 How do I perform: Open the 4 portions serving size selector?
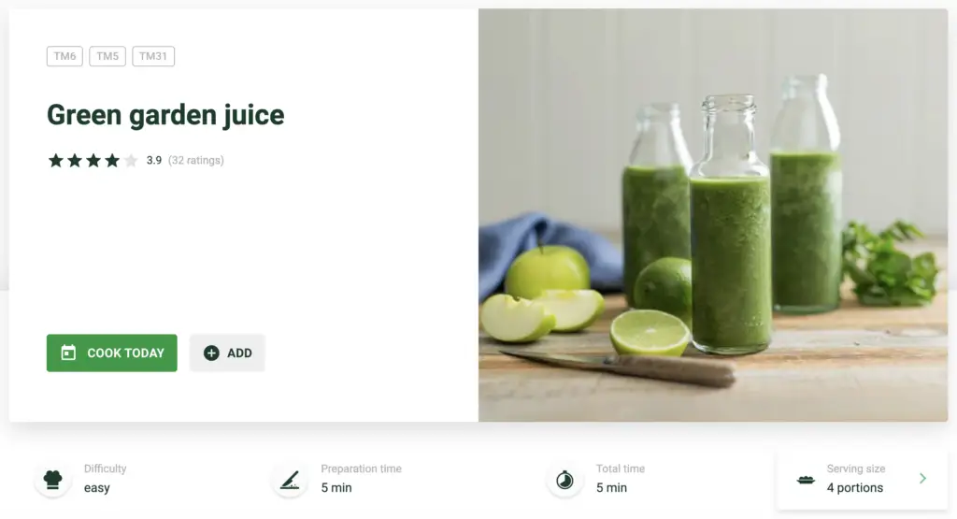(863, 480)
